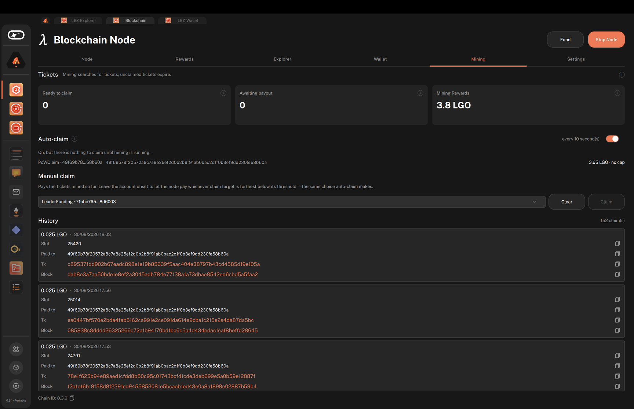Switch to the Node tab
634x409 pixels.
tap(87, 59)
